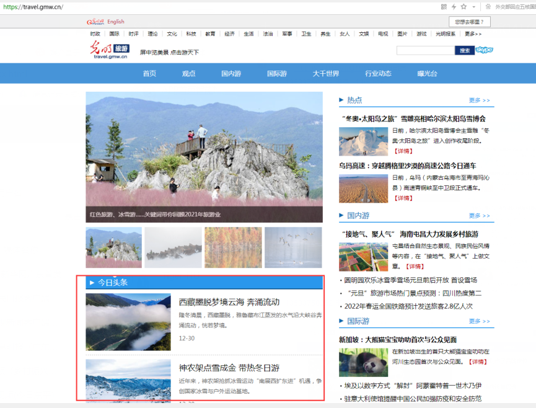536x408 pixels.
Task: Click the 您想去哪里 input box
Action: coord(469,22)
